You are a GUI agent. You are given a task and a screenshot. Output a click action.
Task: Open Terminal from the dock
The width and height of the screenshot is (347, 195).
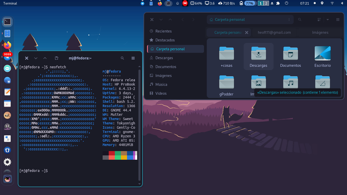click(7, 22)
